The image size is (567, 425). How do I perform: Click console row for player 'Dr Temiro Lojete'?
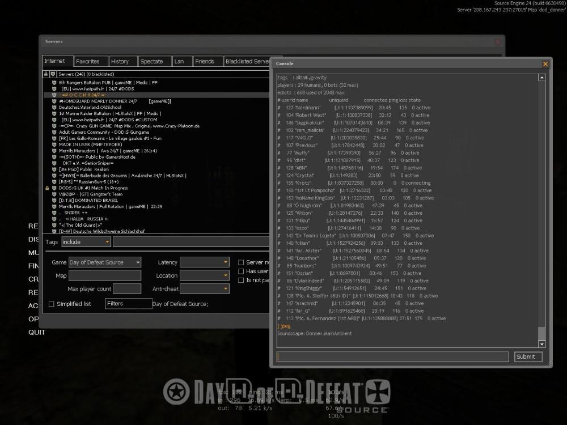point(356,236)
